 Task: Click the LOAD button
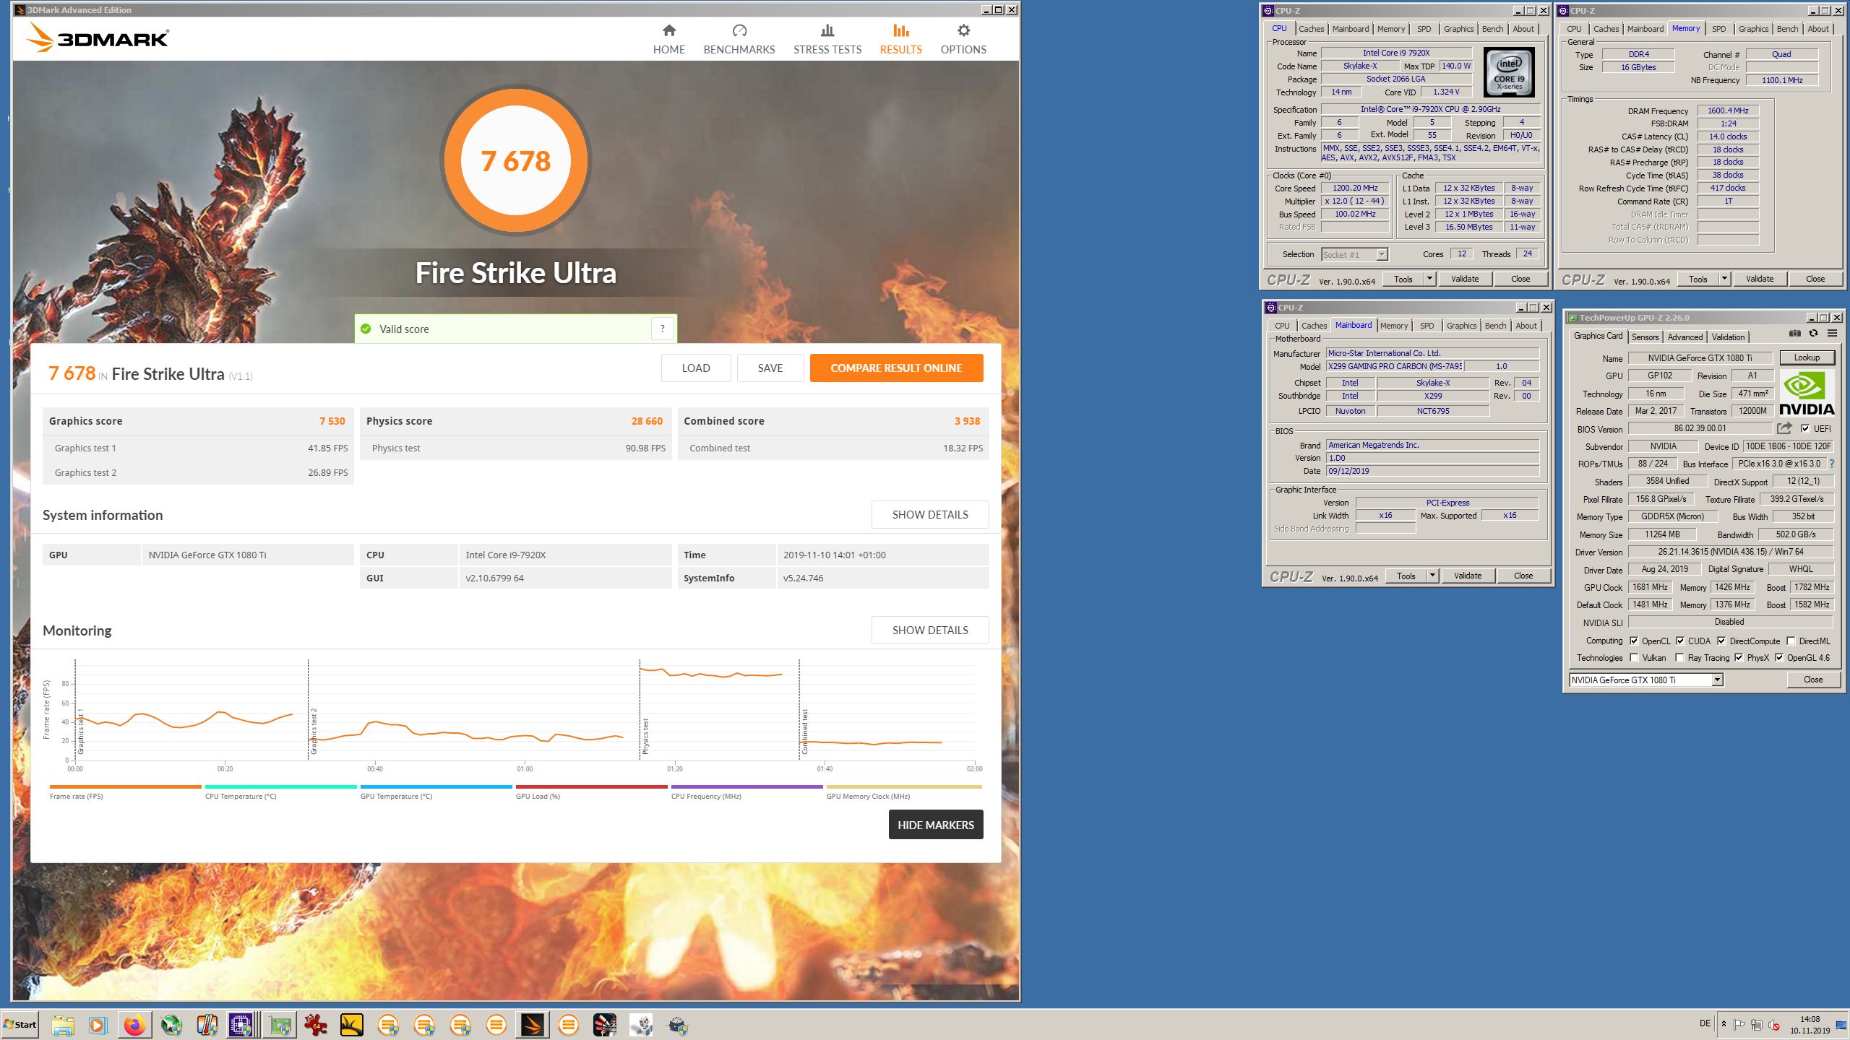(x=695, y=368)
